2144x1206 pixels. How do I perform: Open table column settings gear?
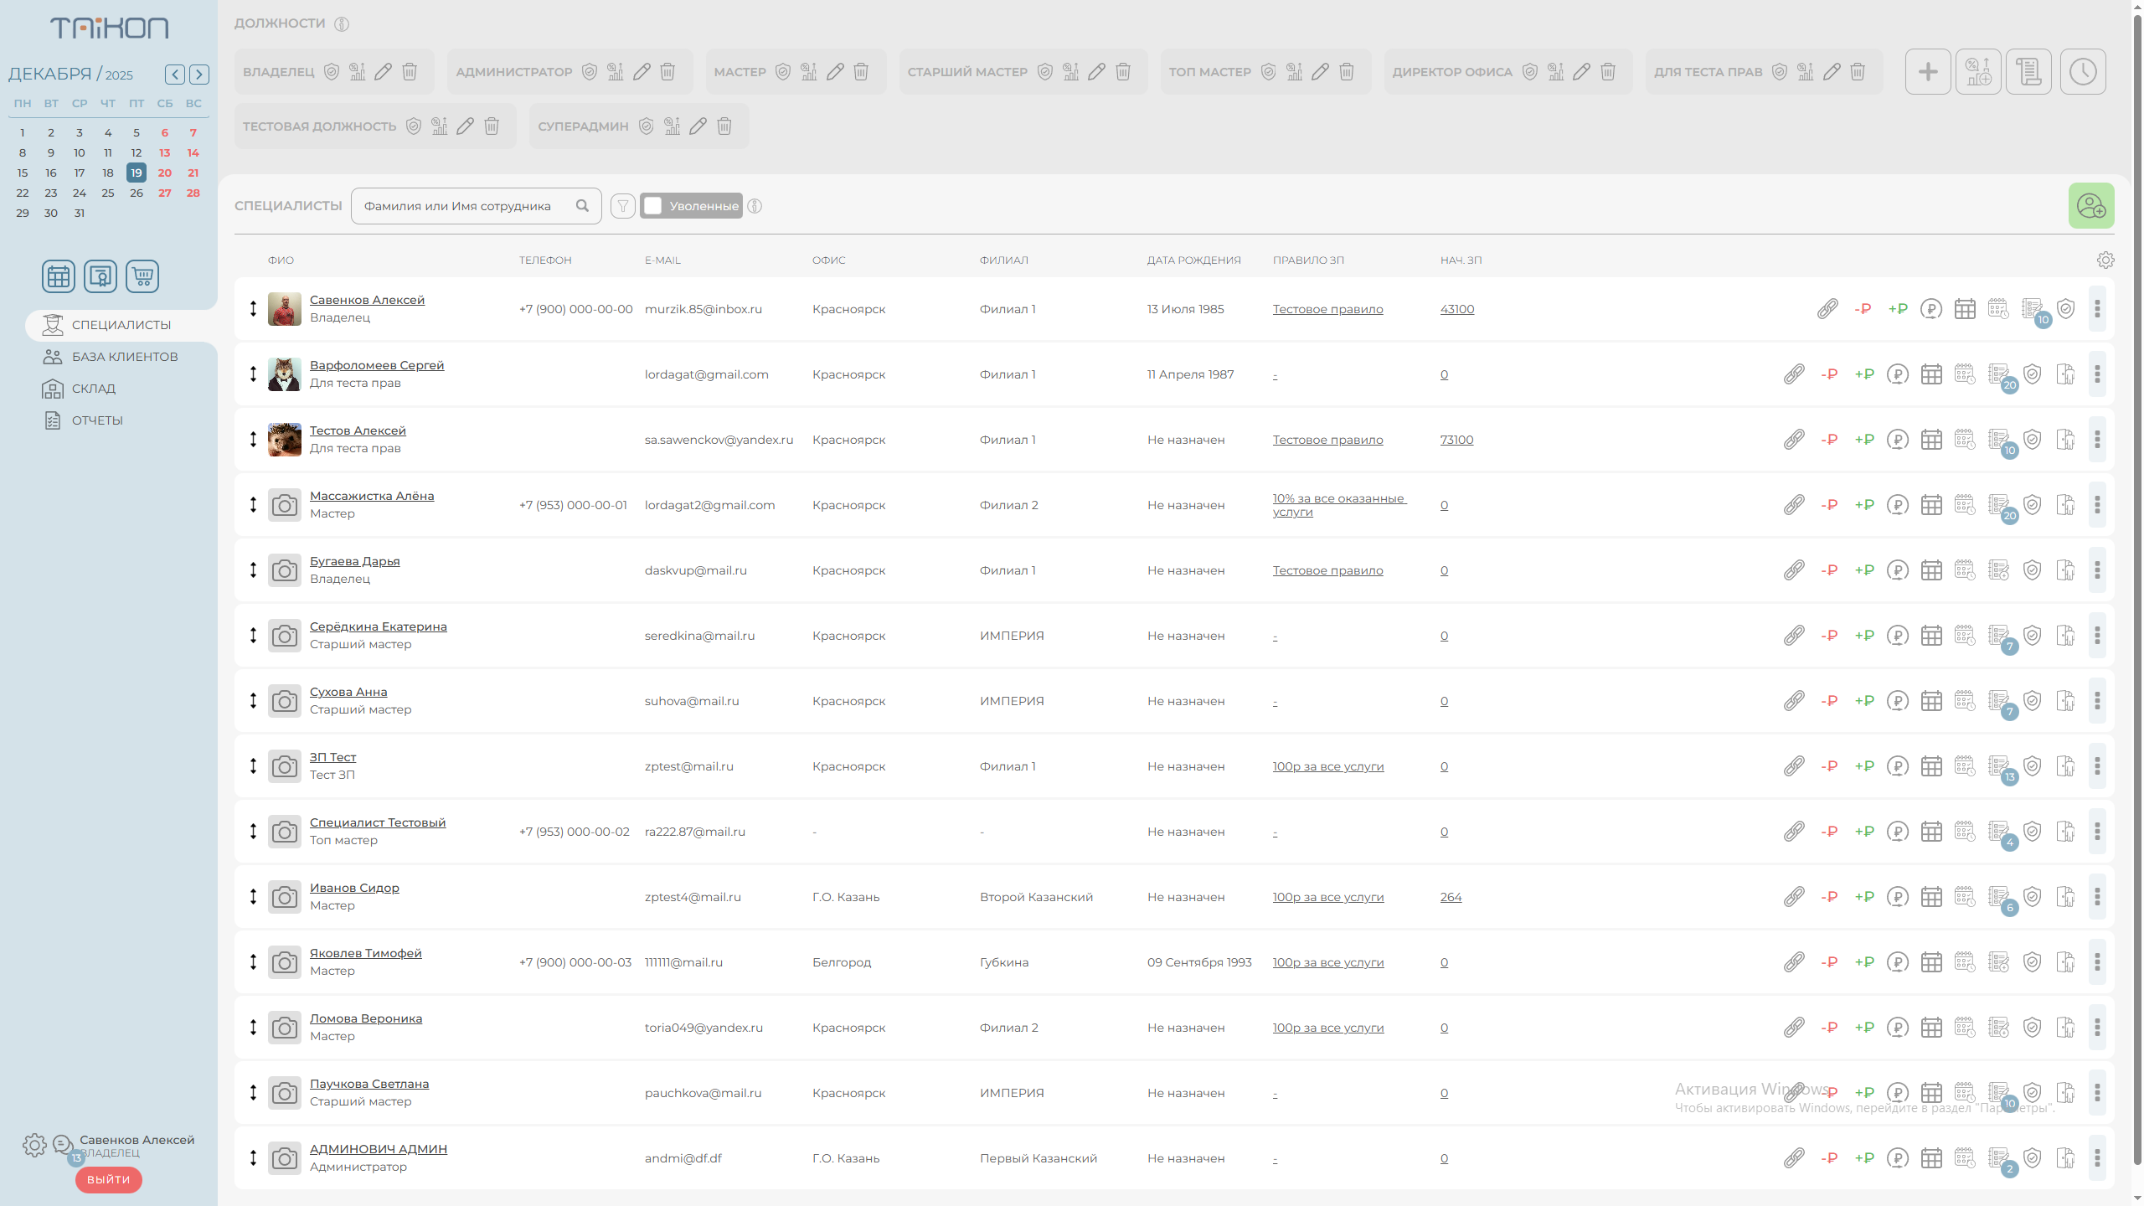(x=2105, y=260)
